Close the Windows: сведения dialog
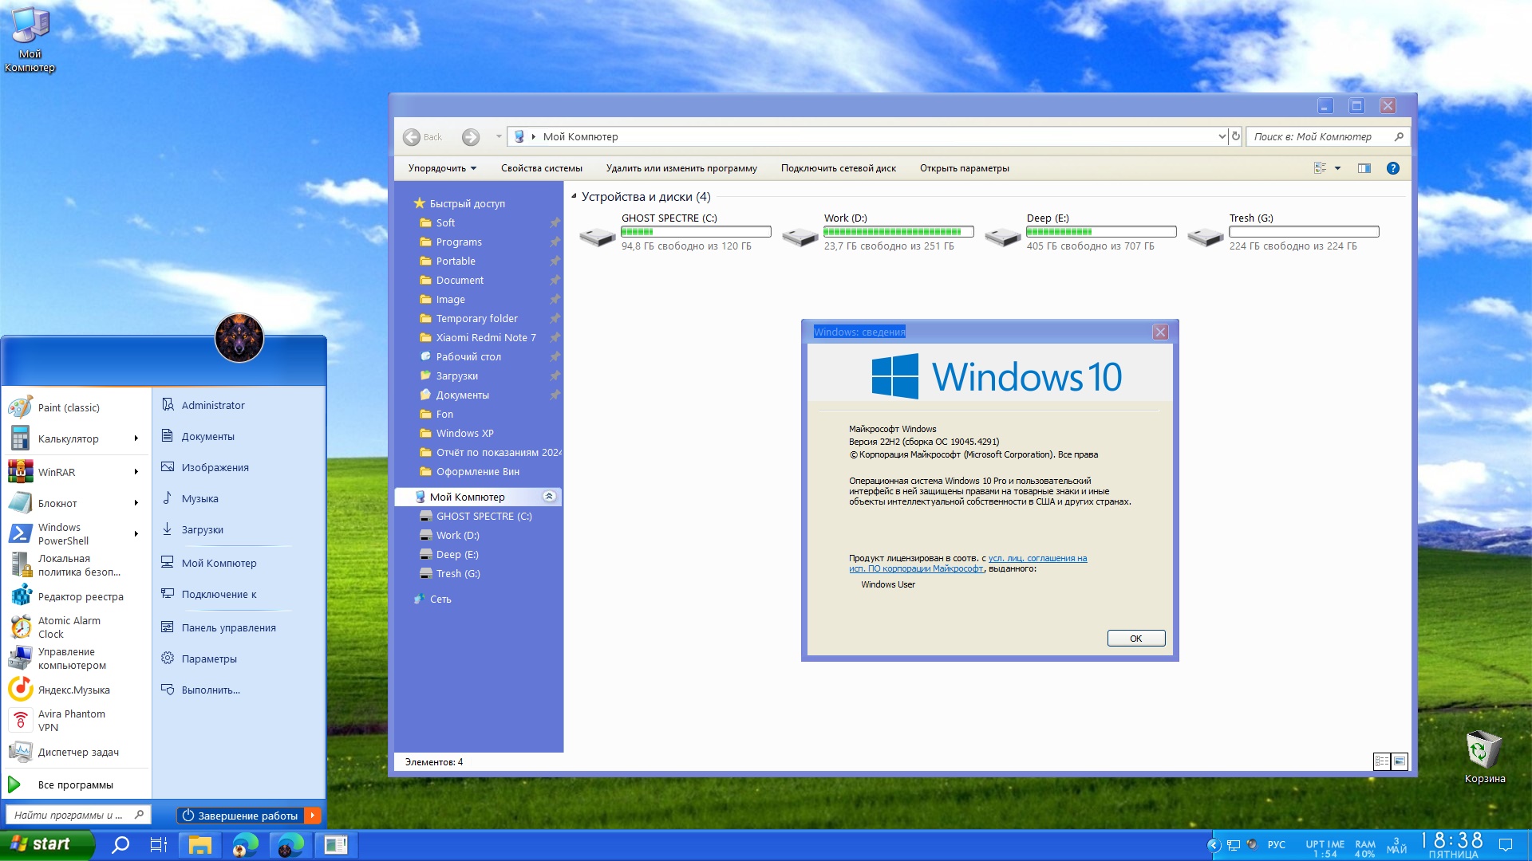Image resolution: width=1532 pixels, height=861 pixels. click(x=1160, y=332)
